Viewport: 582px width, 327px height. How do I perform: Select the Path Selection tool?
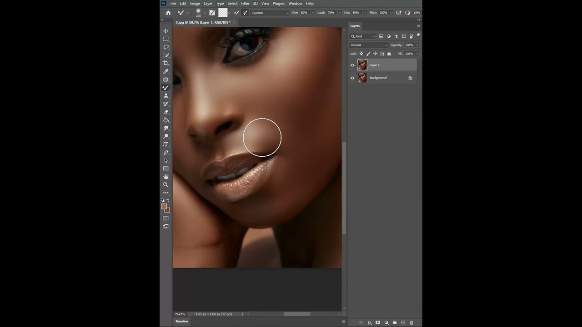tap(166, 160)
